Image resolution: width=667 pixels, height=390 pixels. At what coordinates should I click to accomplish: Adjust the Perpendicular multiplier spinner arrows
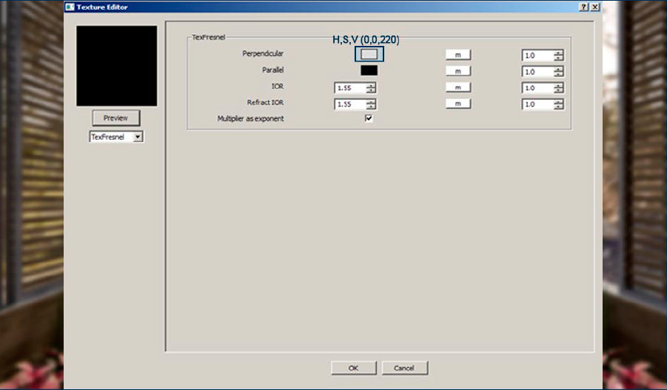click(558, 56)
